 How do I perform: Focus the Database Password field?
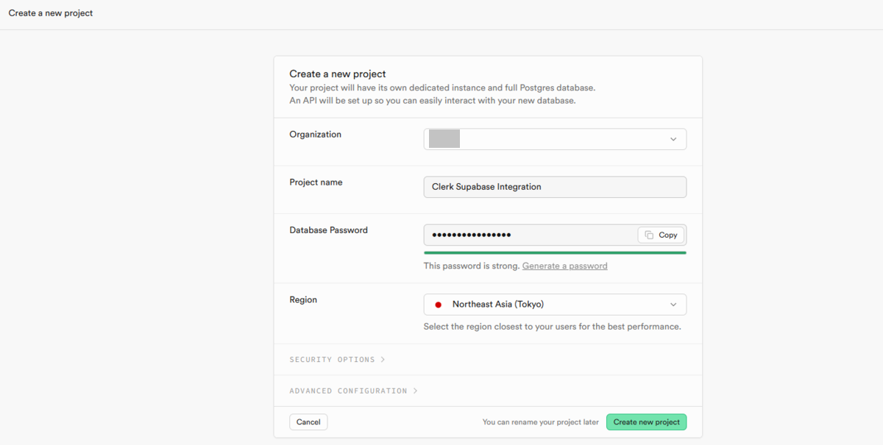[530, 235]
